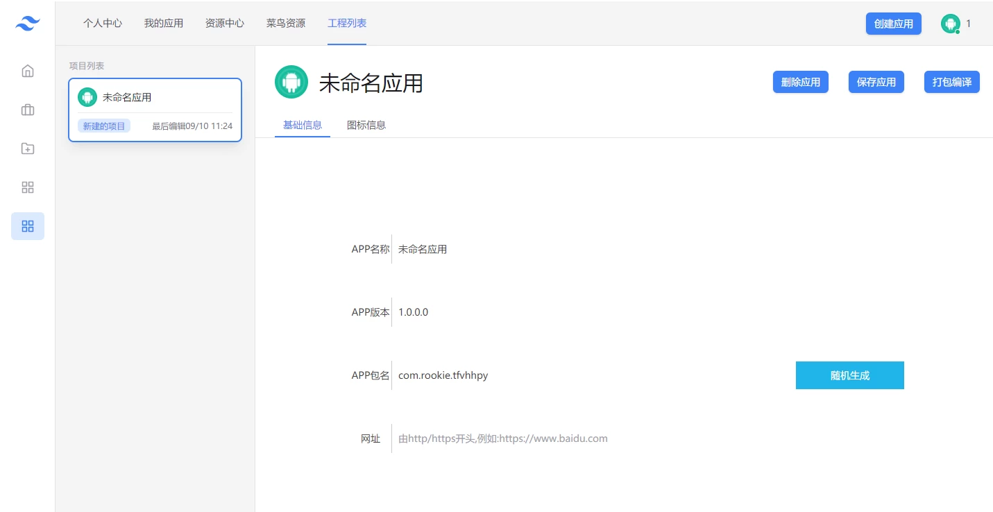
Task: Select 工程列表 tab
Action: 347,23
